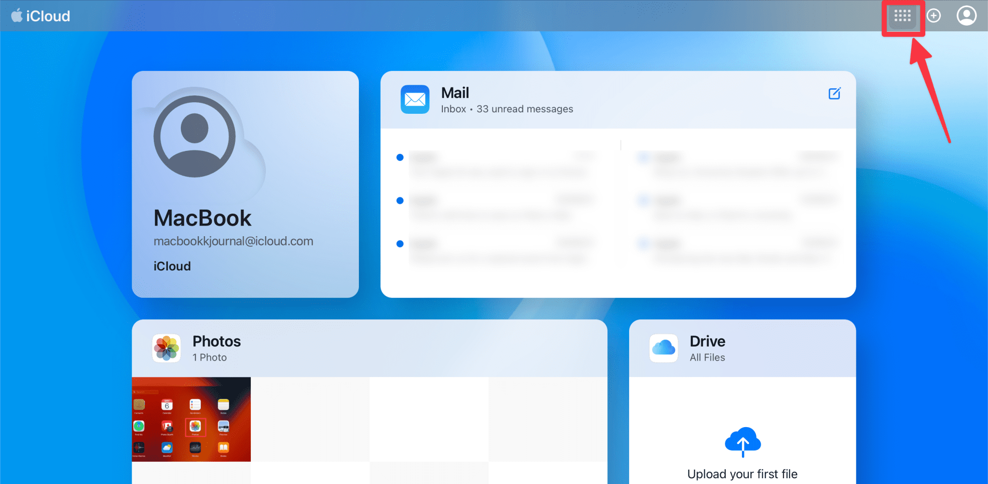Open the Photos app icon
Screen dimensions: 988x484
[x=166, y=348]
